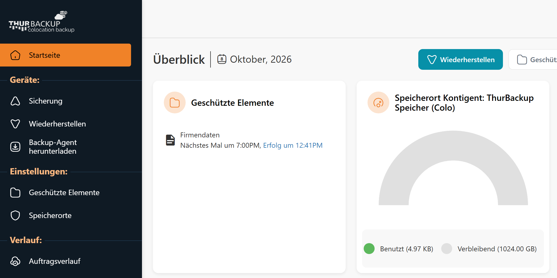Image resolution: width=557 pixels, height=278 pixels.
Task: Click the Verbleibend (1024.00 GB) label
Action: point(497,249)
